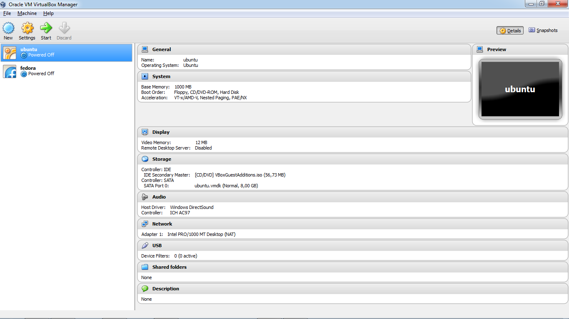The height and width of the screenshot is (319, 569).
Task: Open the Shared folders section header link
Action: pos(170,267)
